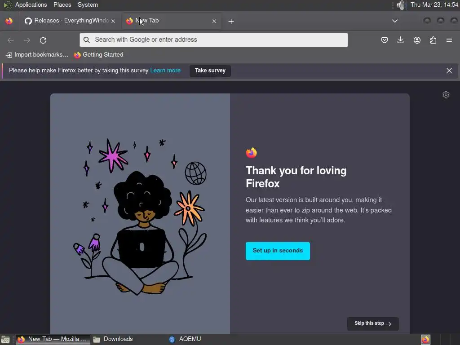Focus the Search with Google address bar
The image size is (460, 345).
[213, 40]
